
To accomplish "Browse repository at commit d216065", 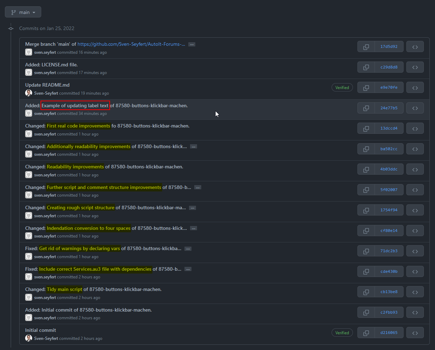I will (x=415, y=333).
